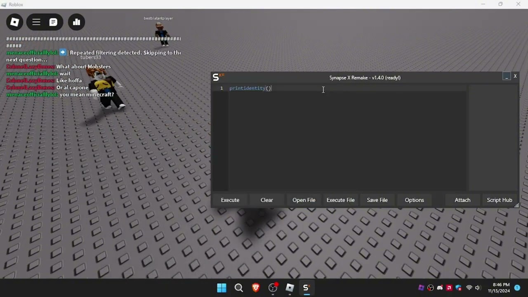The width and height of the screenshot is (528, 297).
Task: Open the leaderboard stats bar icon
Action: pos(76,22)
